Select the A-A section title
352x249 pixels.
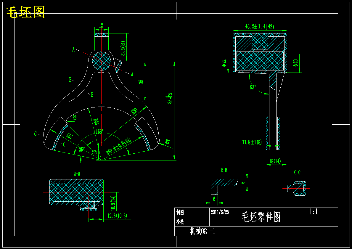pyautogui.click(x=77, y=174)
